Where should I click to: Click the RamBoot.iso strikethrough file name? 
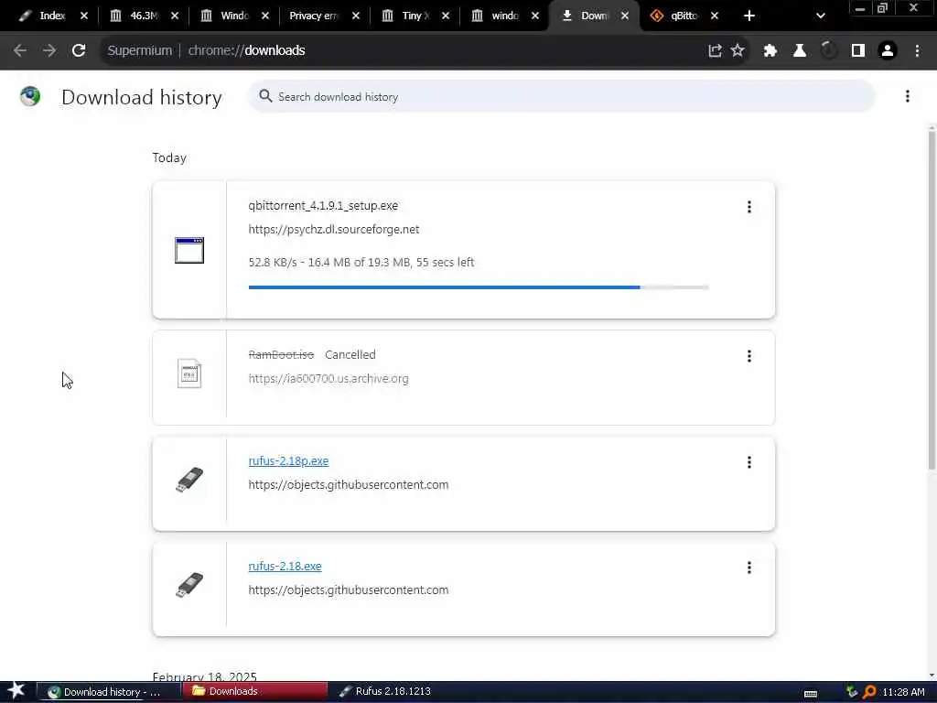click(281, 354)
